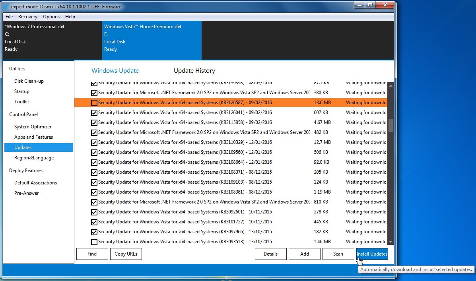Click the Add button
The height and width of the screenshot is (281, 476).
[x=305, y=254]
